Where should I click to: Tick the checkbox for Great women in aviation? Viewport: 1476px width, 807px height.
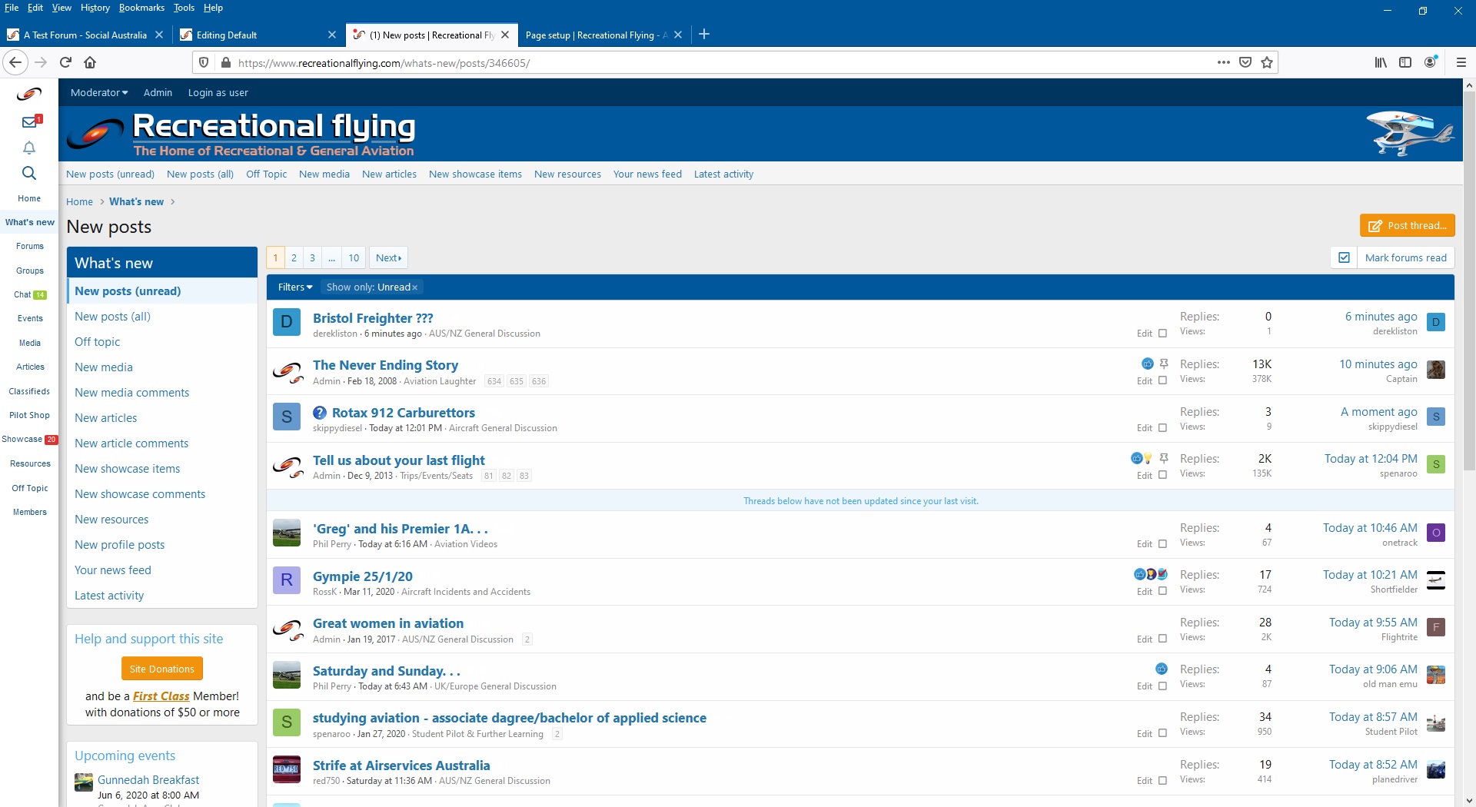click(x=1162, y=639)
